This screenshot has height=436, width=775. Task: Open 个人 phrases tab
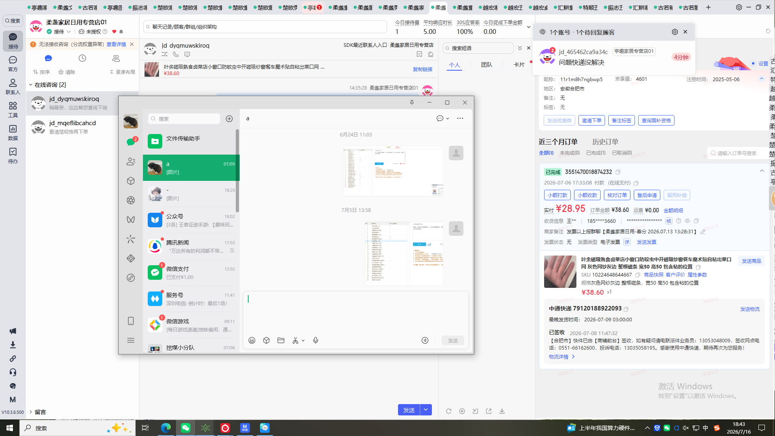pyautogui.click(x=455, y=65)
